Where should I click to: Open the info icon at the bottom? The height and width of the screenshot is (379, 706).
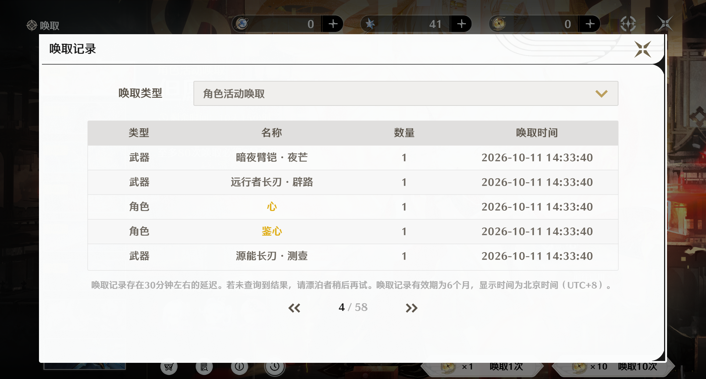coord(239,367)
